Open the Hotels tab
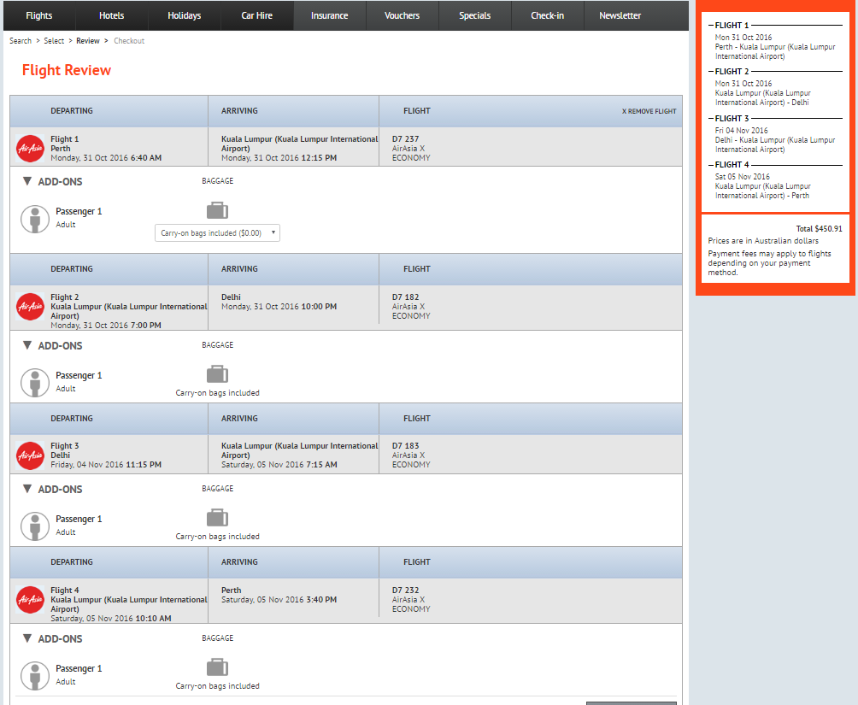The width and height of the screenshot is (858, 705). pos(112,15)
